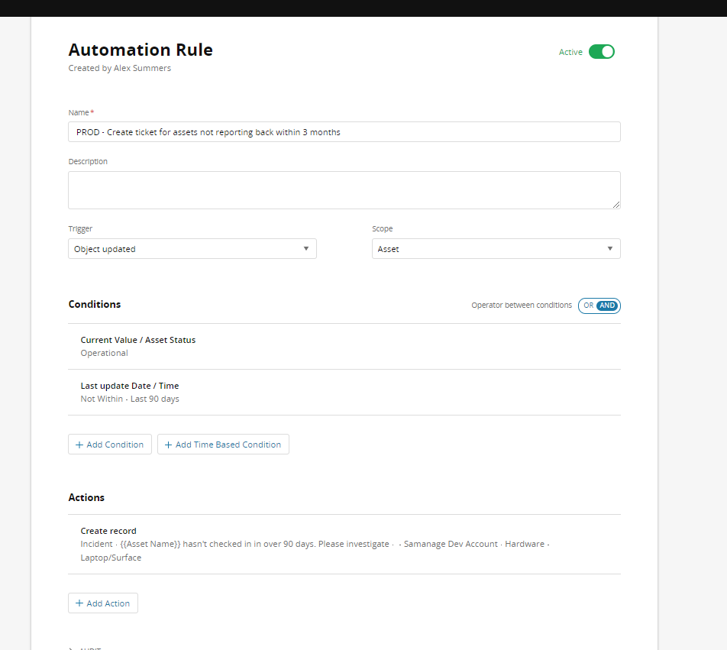Disable the Active rule toggle

[x=601, y=52]
